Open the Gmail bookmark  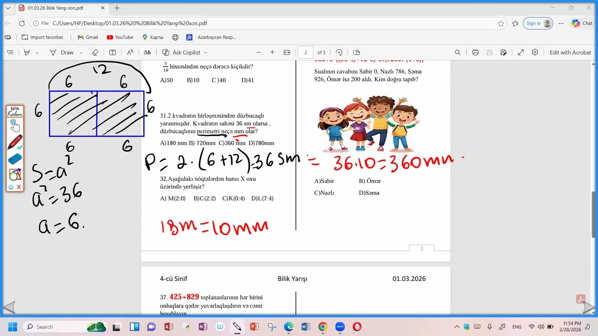[88, 37]
